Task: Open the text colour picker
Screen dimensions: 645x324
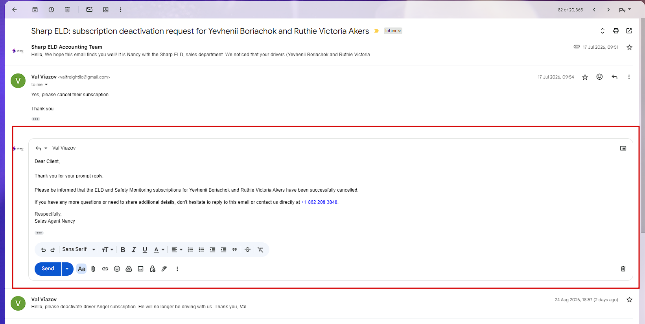Action: tap(158, 250)
